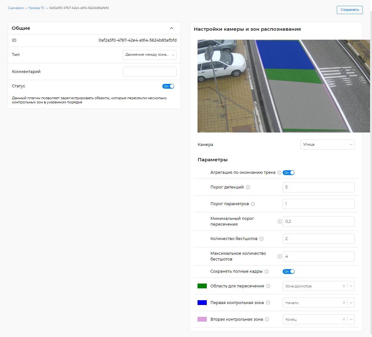Click blue swatch for Первая контрольная зона

coord(202,303)
